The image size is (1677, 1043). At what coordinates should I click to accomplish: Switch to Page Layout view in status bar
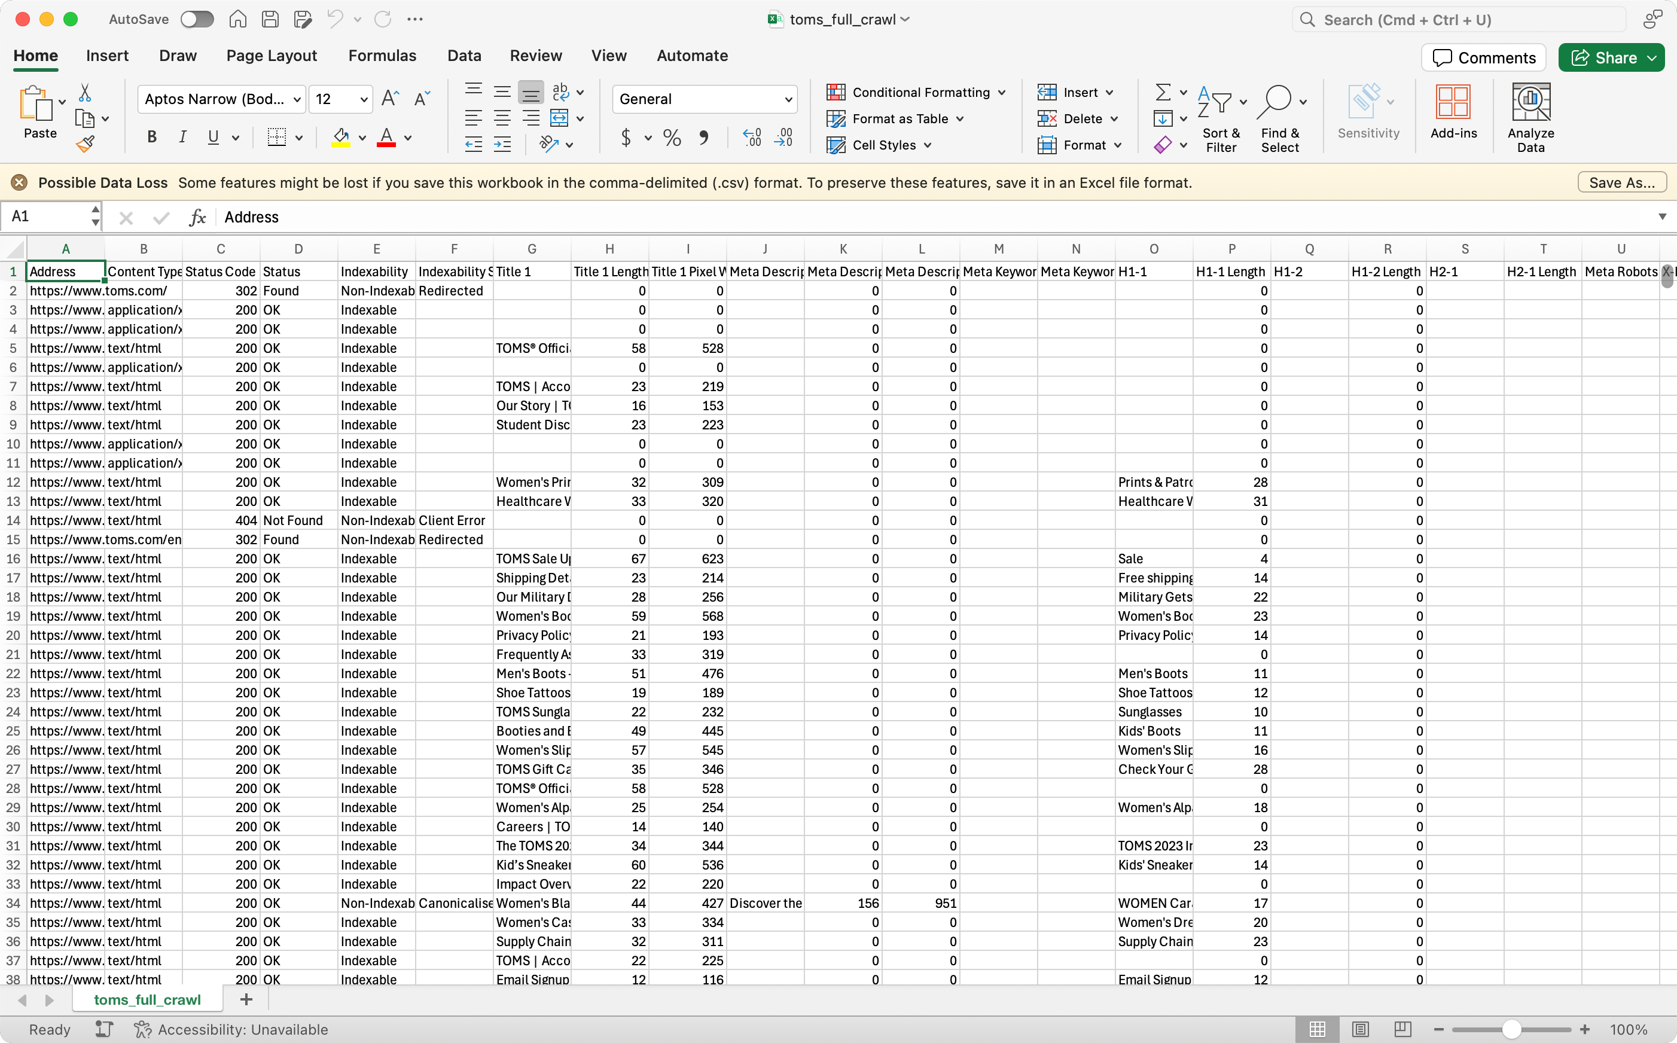point(1359,1029)
